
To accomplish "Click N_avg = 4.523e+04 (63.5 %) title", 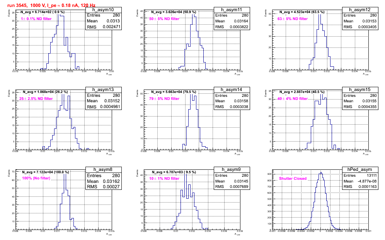I will coord(302,12).
